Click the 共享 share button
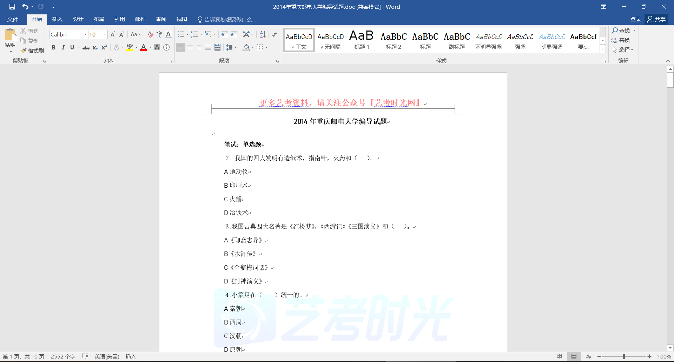Screen dimensions: 674x362 point(656,19)
